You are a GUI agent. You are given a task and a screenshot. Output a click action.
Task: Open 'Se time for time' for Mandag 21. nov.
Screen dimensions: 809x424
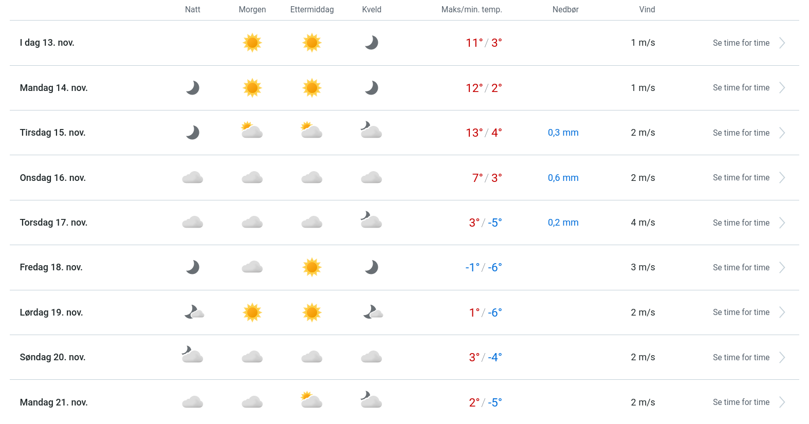tap(741, 402)
